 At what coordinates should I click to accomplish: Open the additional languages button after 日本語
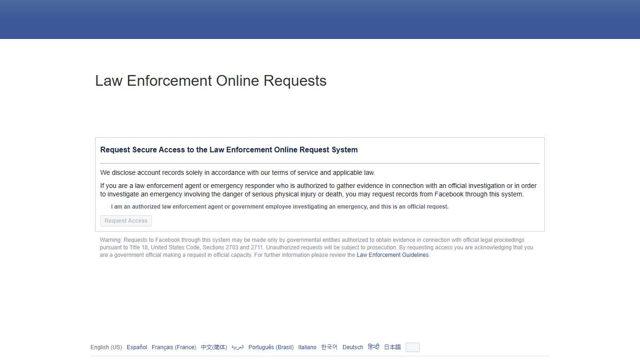(412, 347)
